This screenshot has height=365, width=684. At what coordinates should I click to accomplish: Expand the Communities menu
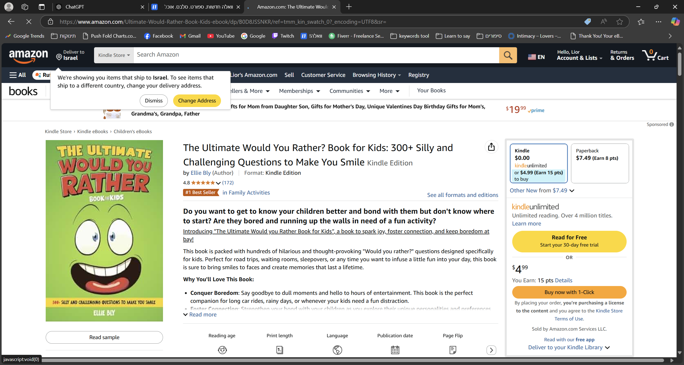point(350,91)
